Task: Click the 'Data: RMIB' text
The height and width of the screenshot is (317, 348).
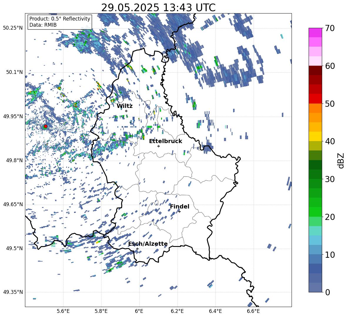Action: (x=43, y=25)
